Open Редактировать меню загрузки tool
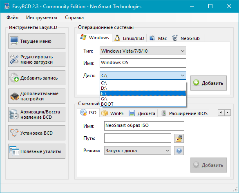The image size is (239, 193). pos(37,60)
